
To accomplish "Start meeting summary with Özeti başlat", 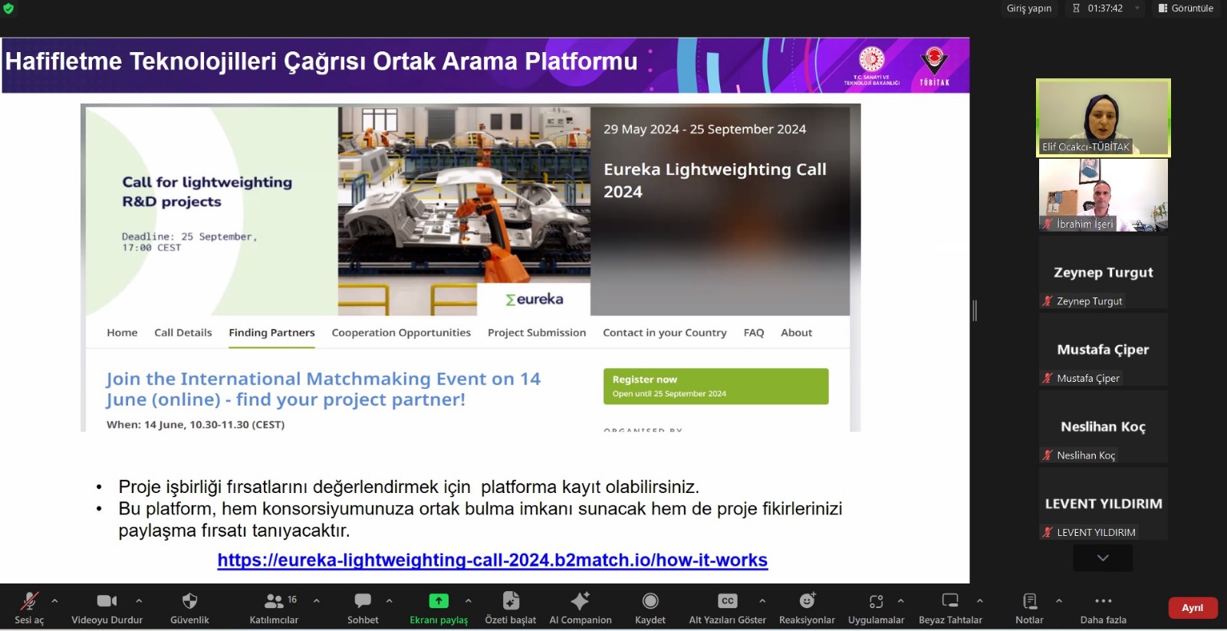I will (x=511, y=608).
